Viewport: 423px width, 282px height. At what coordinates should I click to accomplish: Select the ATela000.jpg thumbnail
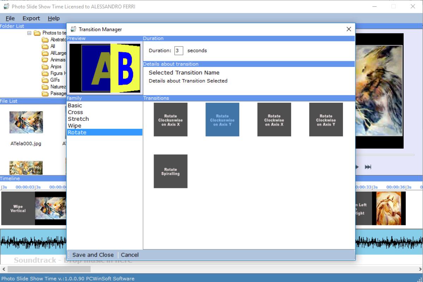point(26,123)
